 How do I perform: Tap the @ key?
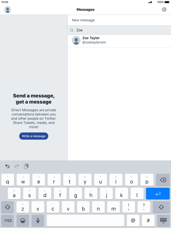pyautogui.click(x=133, y=221)
